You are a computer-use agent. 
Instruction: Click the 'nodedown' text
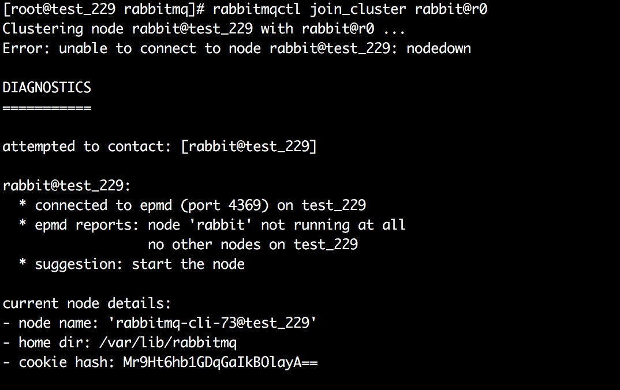coord(439,48)
